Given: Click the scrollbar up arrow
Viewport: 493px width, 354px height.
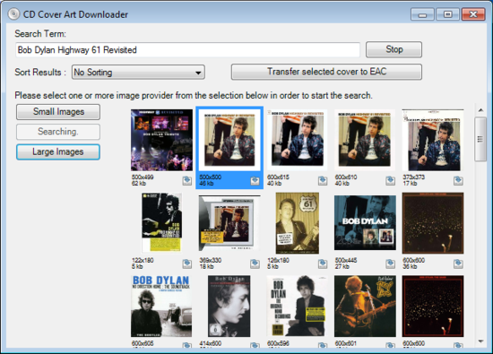Looking at the screenshot, I should click(x=480, y=110).
